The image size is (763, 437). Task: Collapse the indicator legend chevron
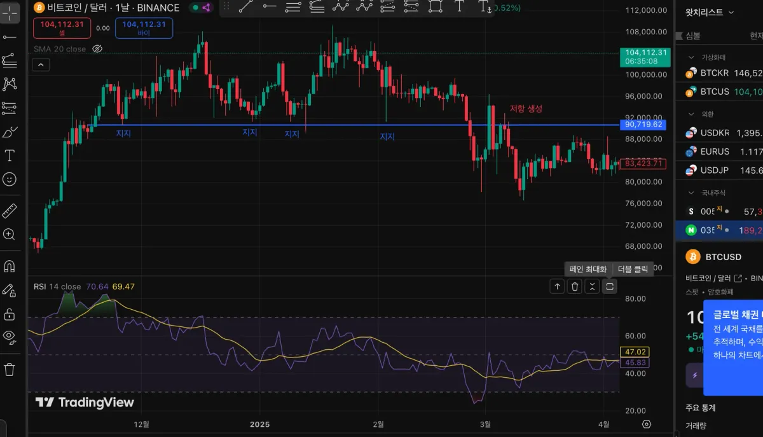pos(41,64)
